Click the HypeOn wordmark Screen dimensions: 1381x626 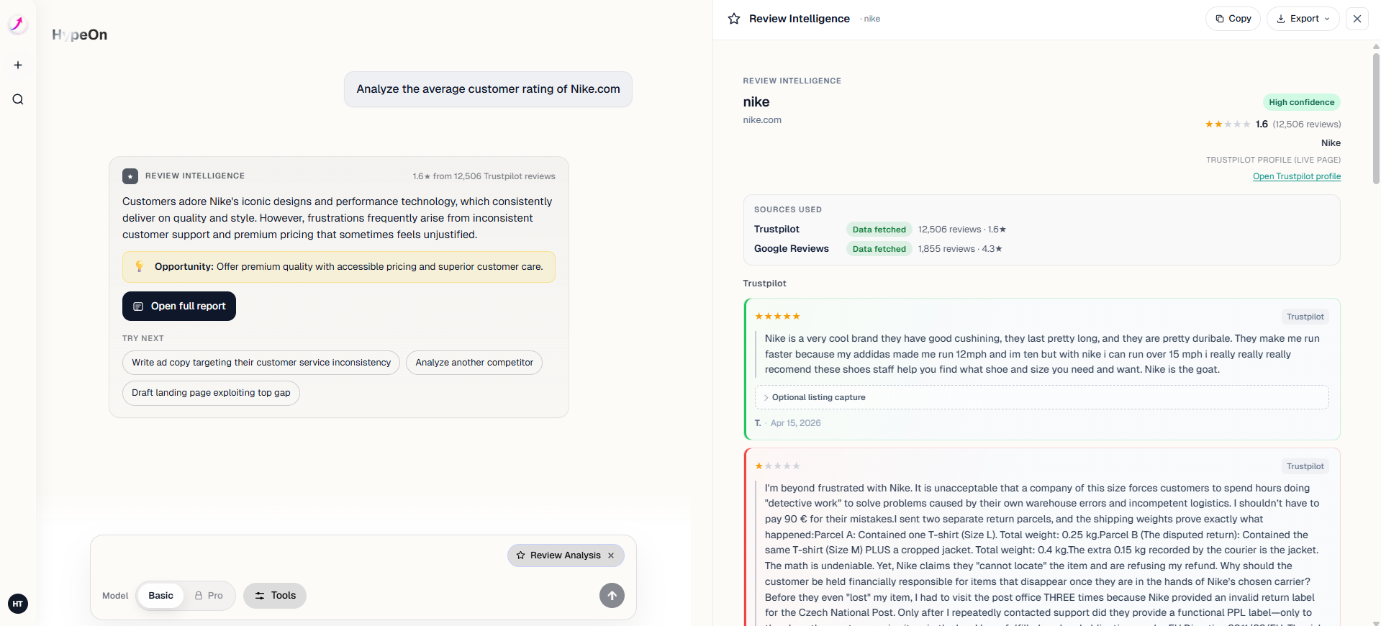coord(80,35)
